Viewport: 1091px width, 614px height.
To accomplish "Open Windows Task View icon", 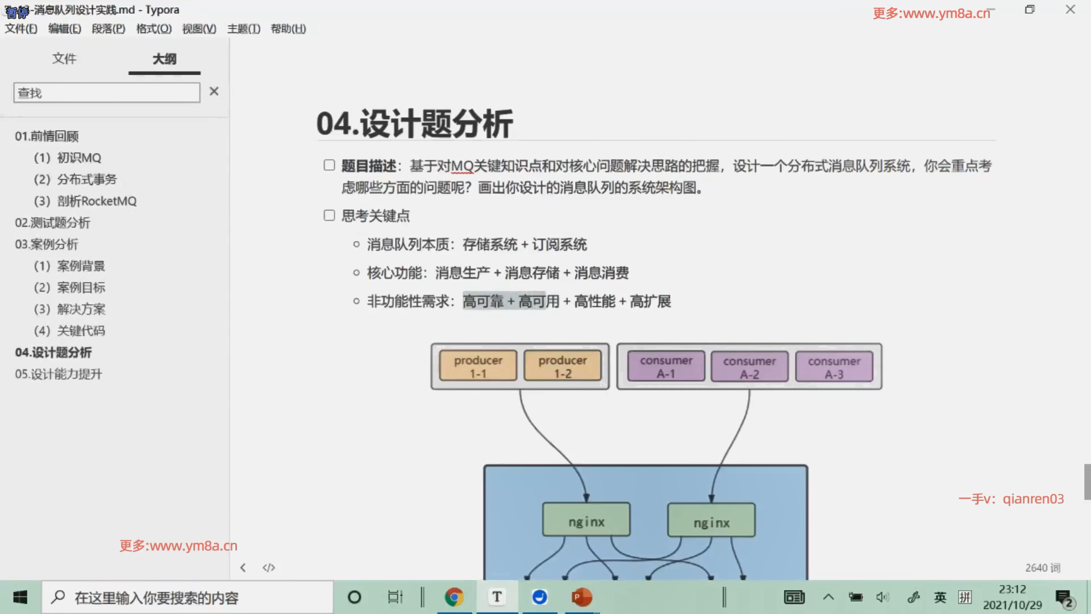I will point(395,597).
